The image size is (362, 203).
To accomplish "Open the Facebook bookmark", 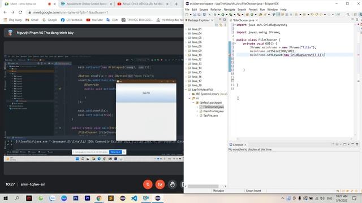I will point(72,20).
